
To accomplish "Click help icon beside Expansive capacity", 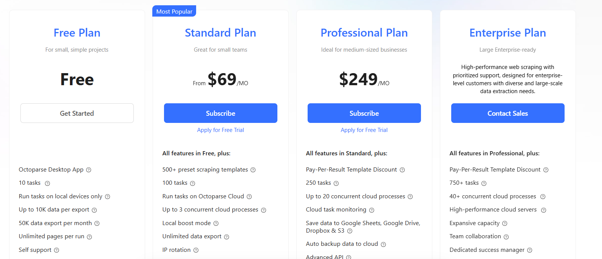I will tap(505, 224).
